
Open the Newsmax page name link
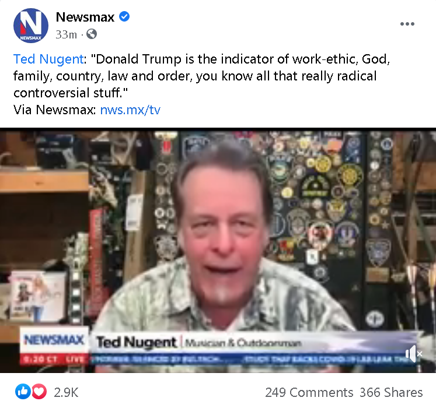(85, 17)
